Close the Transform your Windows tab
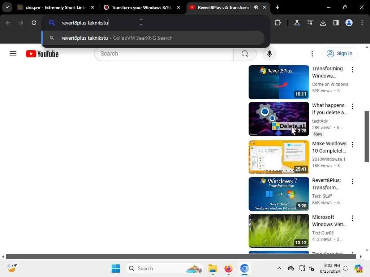Viewport: 370px width, 277px height. click(x=178, y=7)
